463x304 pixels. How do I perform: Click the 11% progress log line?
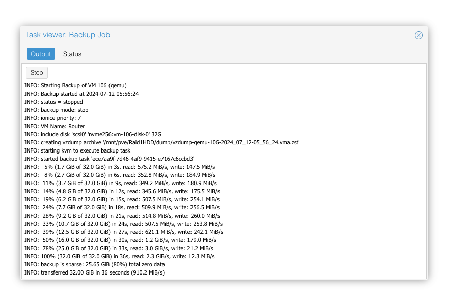pos(121,183)
